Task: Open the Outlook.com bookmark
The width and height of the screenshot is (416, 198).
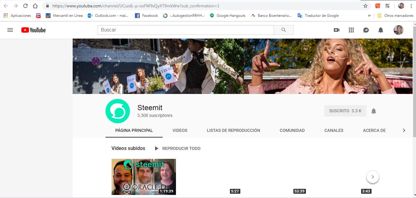Action: point(108,16)
